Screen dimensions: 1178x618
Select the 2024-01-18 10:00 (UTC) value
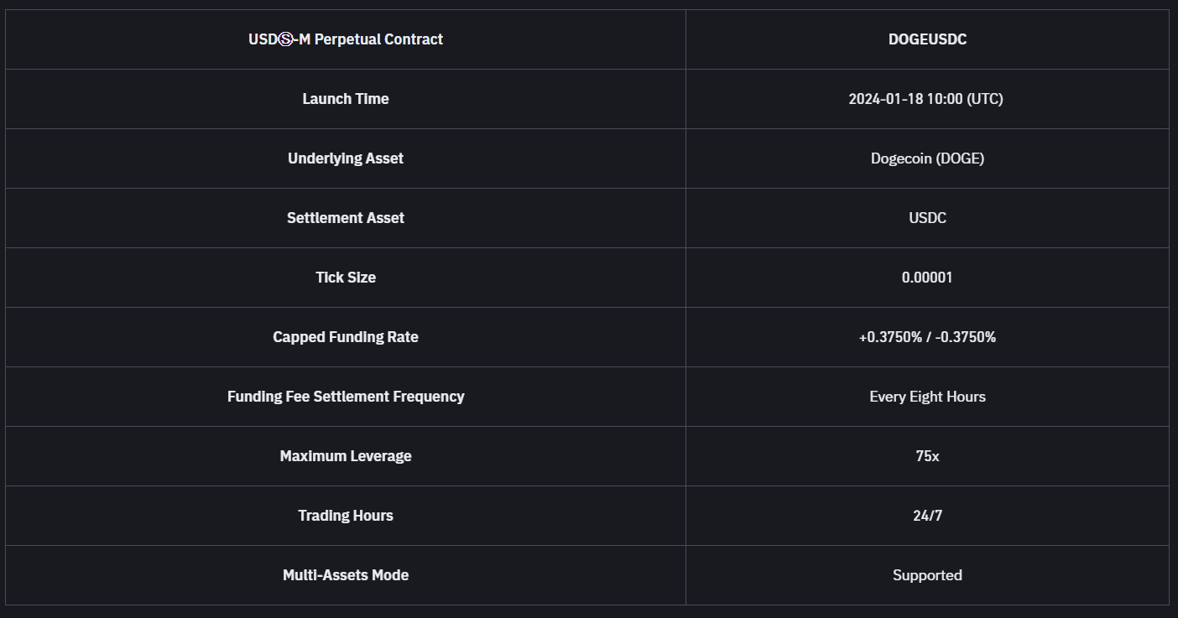click(926, 99)
